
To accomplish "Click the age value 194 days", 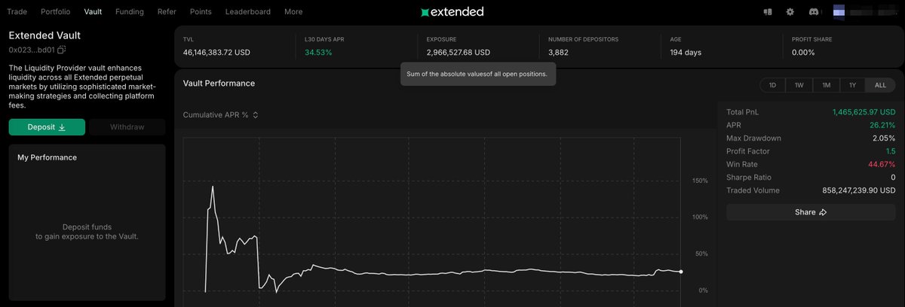I will pos(686,53).
